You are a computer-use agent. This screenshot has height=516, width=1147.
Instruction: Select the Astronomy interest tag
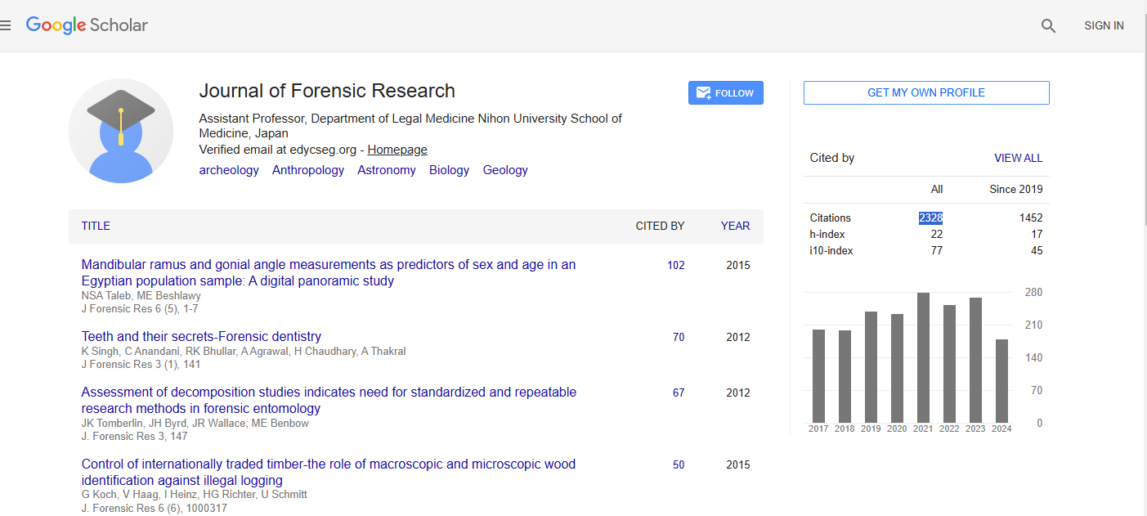coord(386,170)
